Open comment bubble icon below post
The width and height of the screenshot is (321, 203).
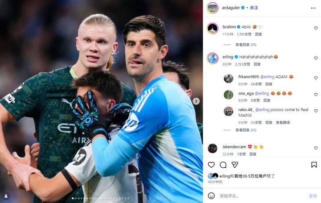pos(223,165)
